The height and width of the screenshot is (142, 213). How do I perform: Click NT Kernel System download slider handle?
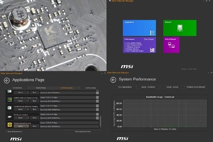tap(97, 118)
